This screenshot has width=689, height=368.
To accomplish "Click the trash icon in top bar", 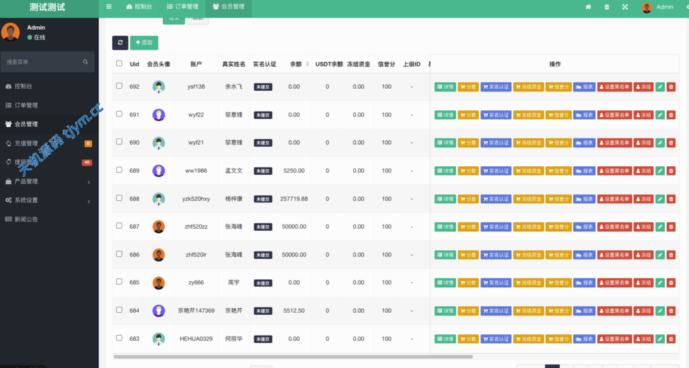I will coord(606,7).
